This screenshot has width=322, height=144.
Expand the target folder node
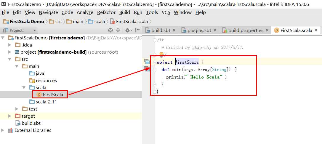10,116
